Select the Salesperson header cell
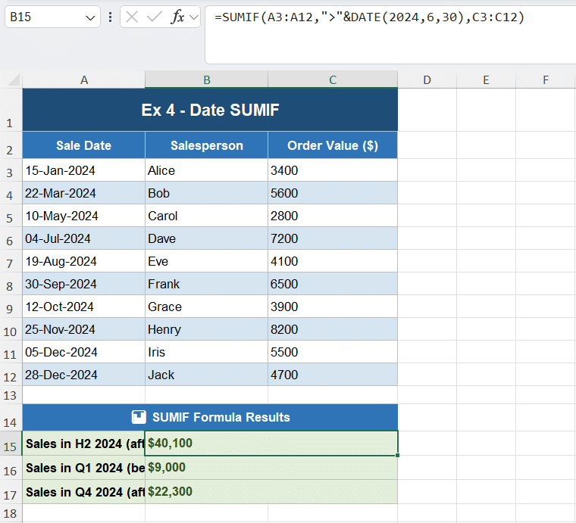Image resolution: width=576 pixels, height=523 pixels. (x=206, y=145)
